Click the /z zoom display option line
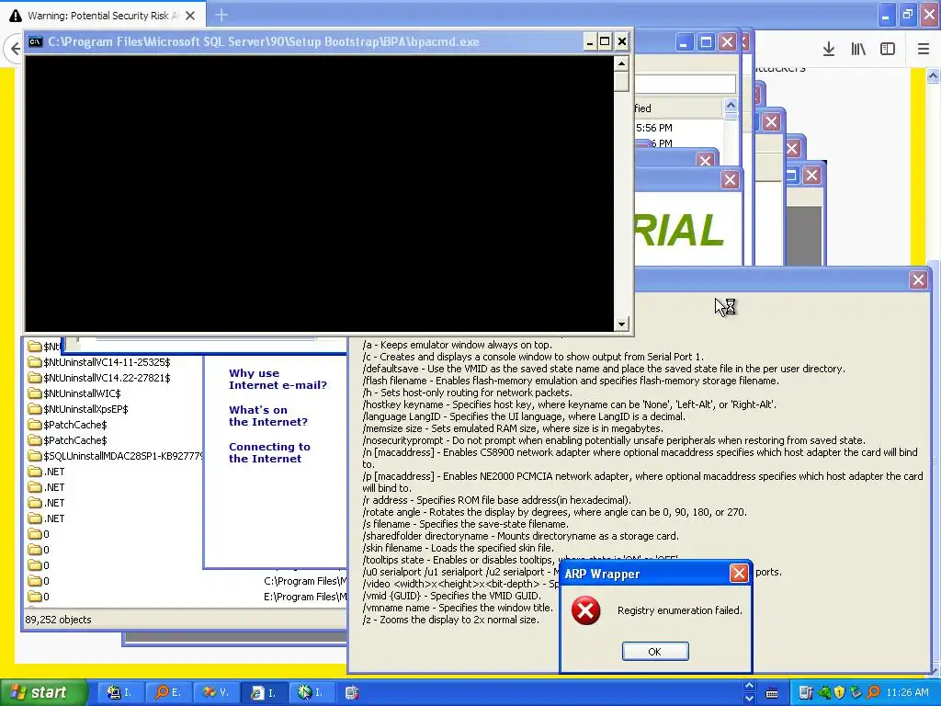The height and width of the screenshot is (706, 941). tap(450, 620)
